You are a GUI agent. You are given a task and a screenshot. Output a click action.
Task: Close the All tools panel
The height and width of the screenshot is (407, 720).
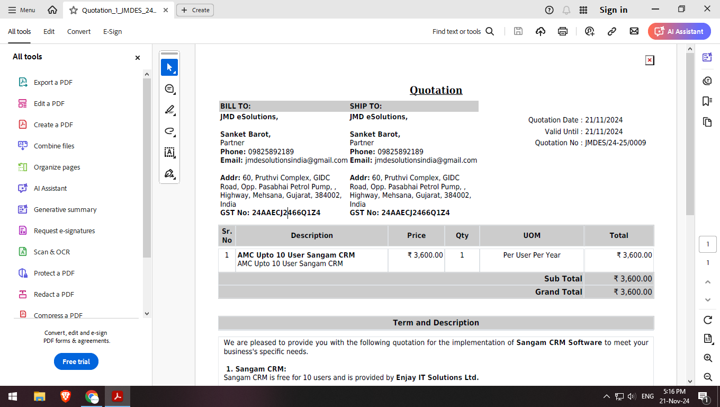coord(138,58)
